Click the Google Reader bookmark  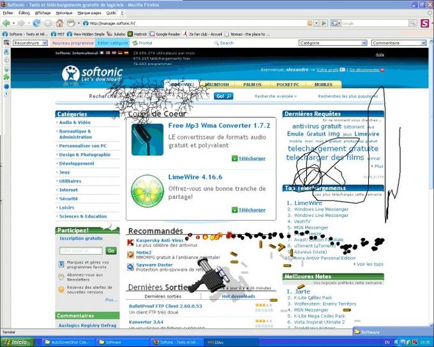[165, 34]
